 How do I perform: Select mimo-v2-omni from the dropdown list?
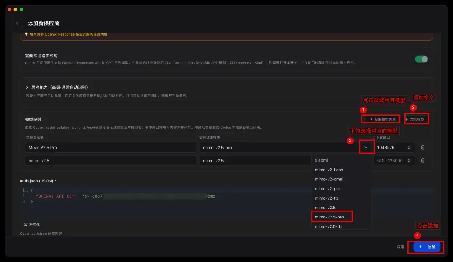[341, 179]
